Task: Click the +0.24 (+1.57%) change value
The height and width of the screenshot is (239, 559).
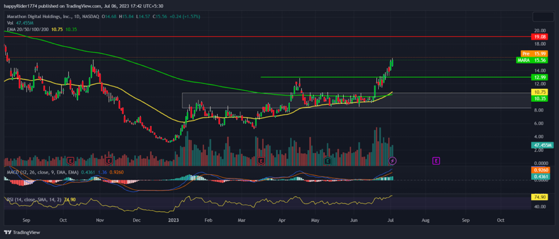Action: click(x=185, y=16)
